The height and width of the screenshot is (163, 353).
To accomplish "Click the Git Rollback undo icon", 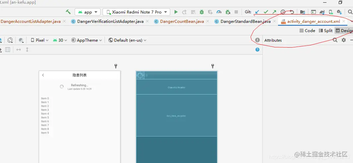I will click(x=292, y=12).
